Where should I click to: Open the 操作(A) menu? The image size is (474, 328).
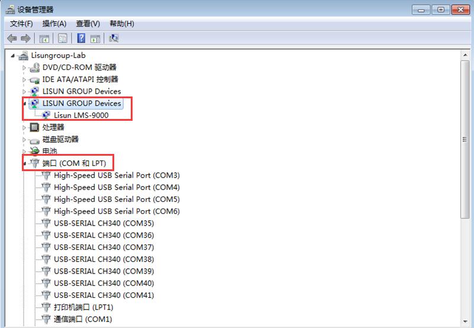54,24
